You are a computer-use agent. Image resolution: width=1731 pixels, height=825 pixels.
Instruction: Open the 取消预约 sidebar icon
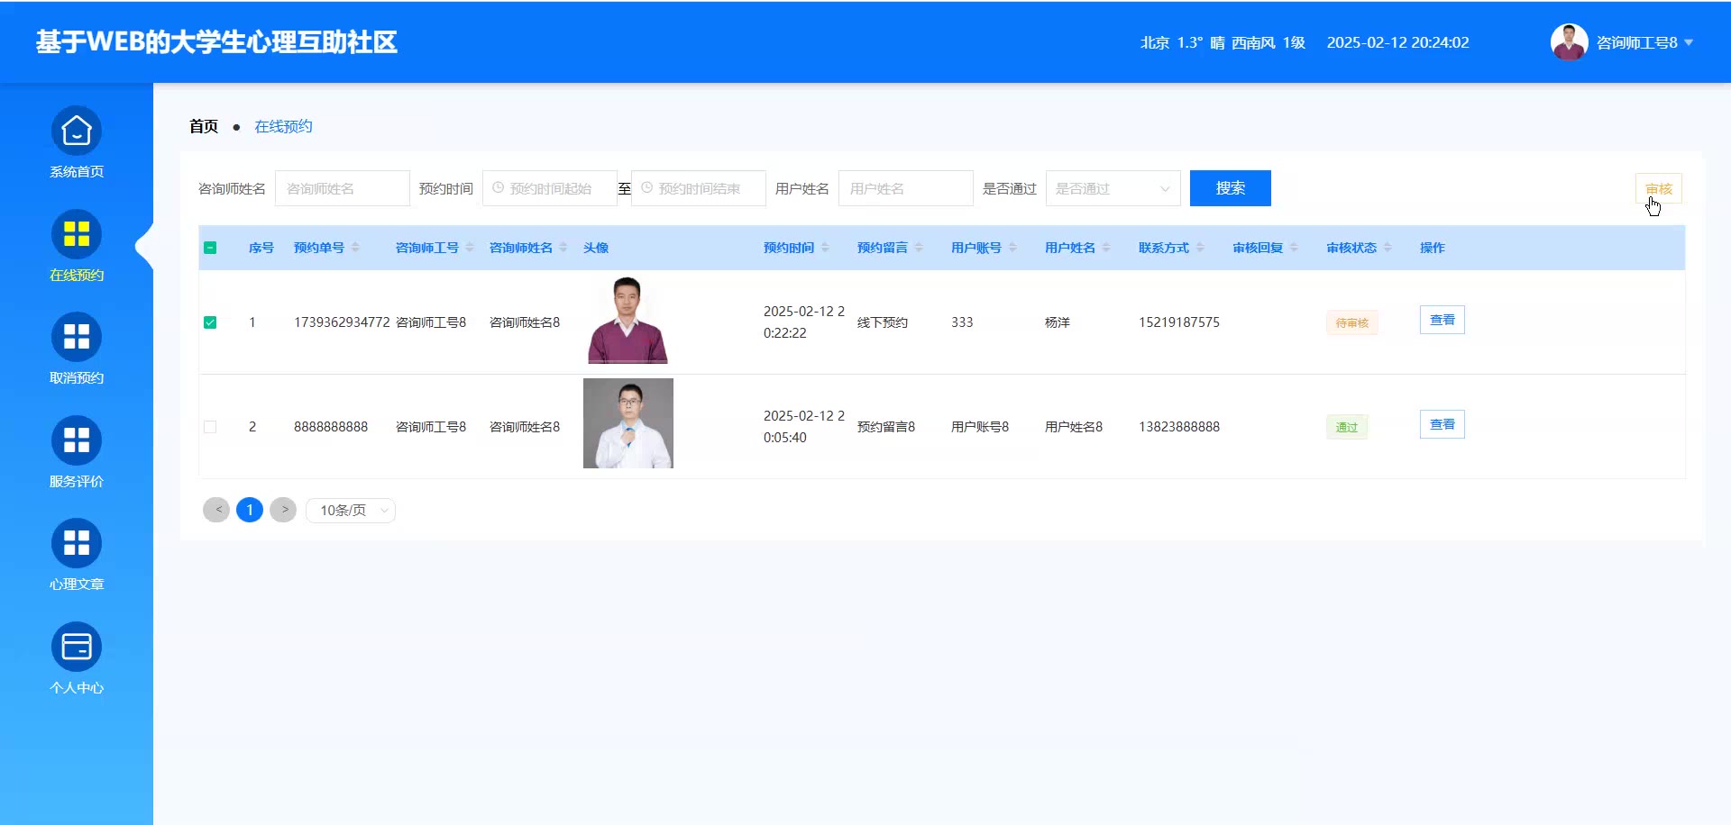(x=77, y=338)
